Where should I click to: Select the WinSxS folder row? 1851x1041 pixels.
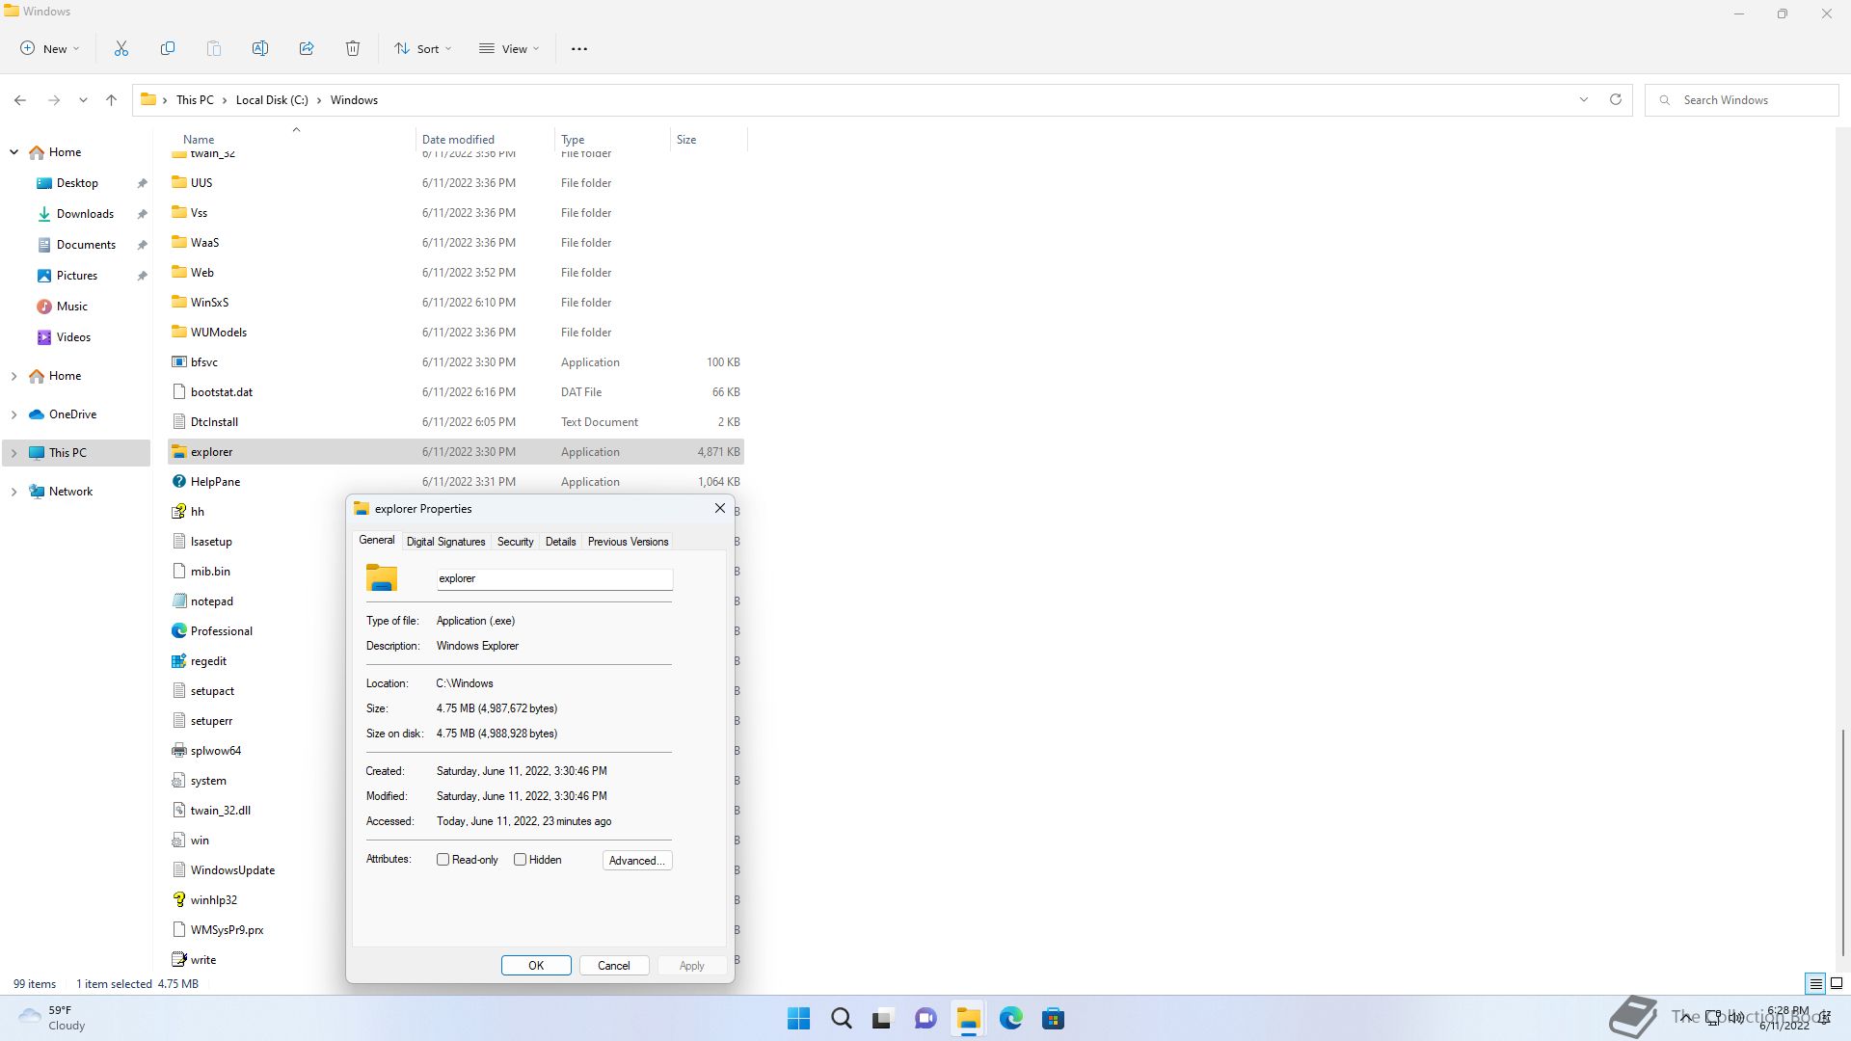click(456, 303)
